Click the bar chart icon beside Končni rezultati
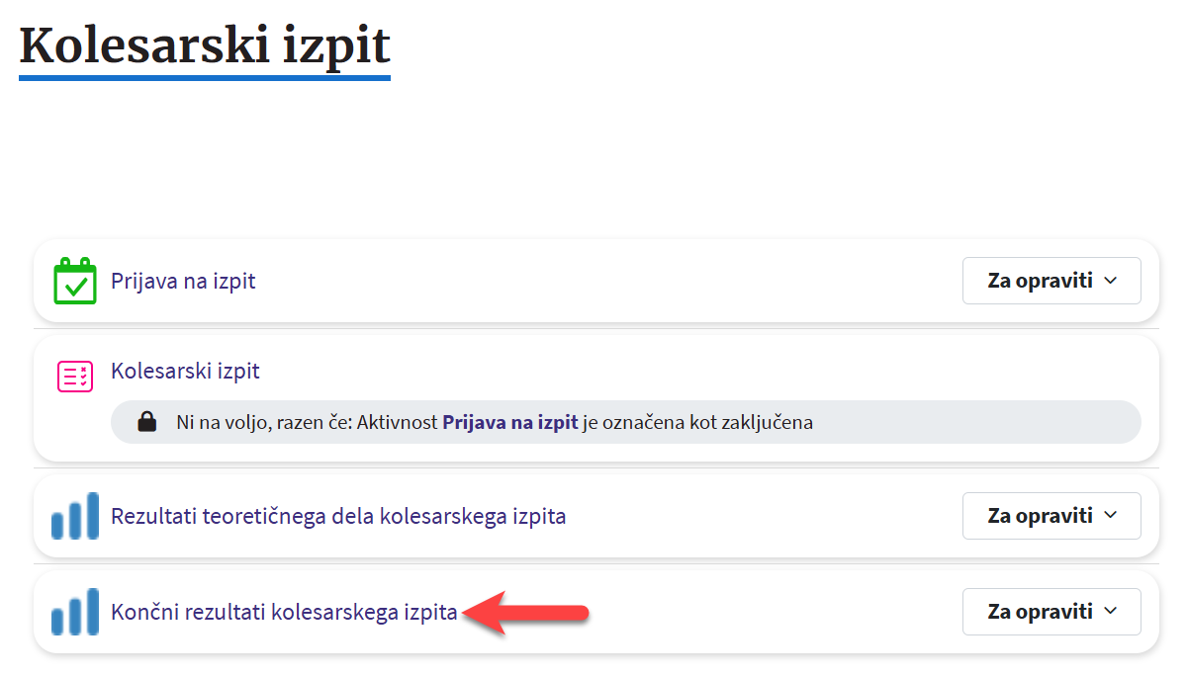Screen dimensions: 1187x676 [74, 612]
